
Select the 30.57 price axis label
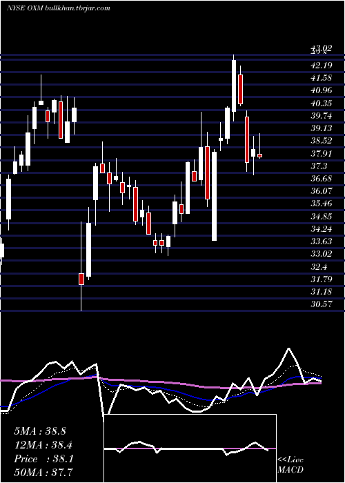point(321,304)
